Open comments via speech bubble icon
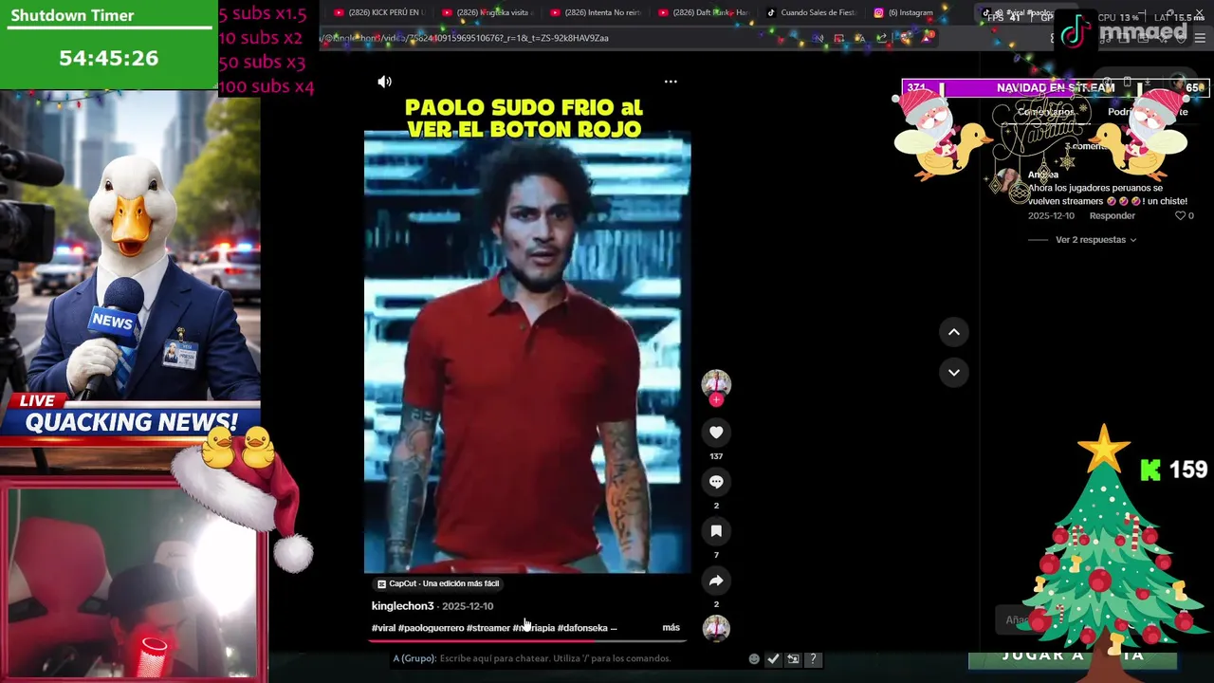This screenshot has height=683, width=1214. click(716, 482)
